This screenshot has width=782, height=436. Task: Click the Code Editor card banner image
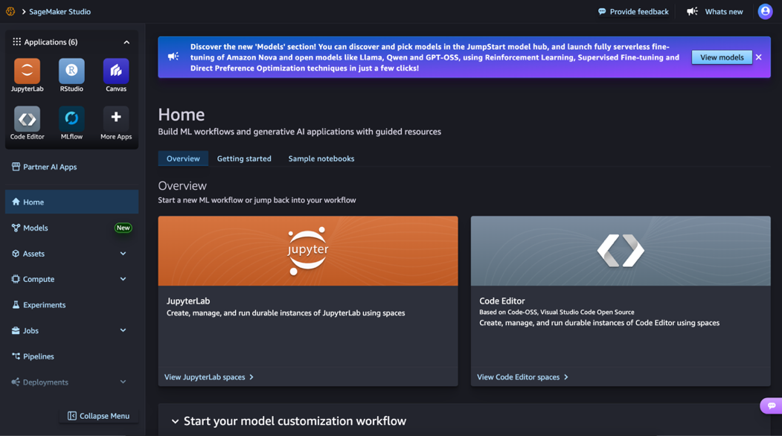click(621, 251)
